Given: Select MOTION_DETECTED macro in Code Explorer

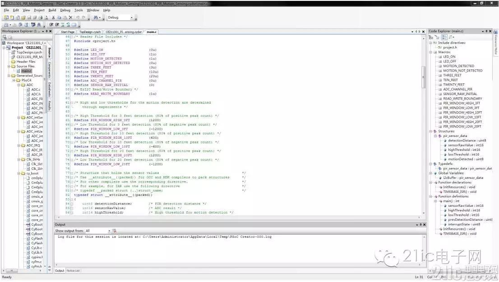Looking at the screenshot, I should 458,66.
